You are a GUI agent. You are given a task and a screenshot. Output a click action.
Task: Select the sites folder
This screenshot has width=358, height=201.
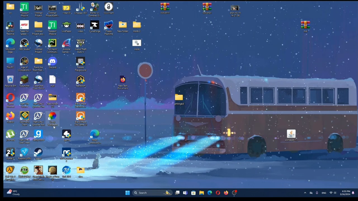[81, 172]
